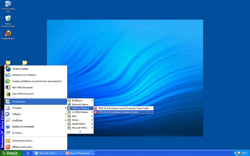Click the log off key icon
The height and width of the screenshot is (156, 250).
(x=8, y=141)
